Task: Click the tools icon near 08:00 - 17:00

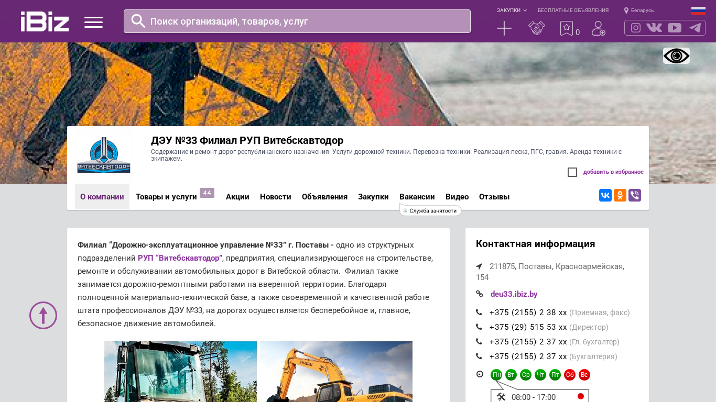Action: click(501, 397)
